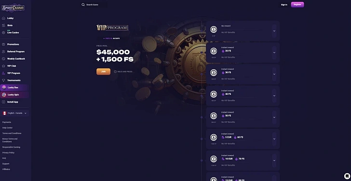Screen dimensions: 351x181
Task: Open the live chat bubble icon
Action: point(347,176)
